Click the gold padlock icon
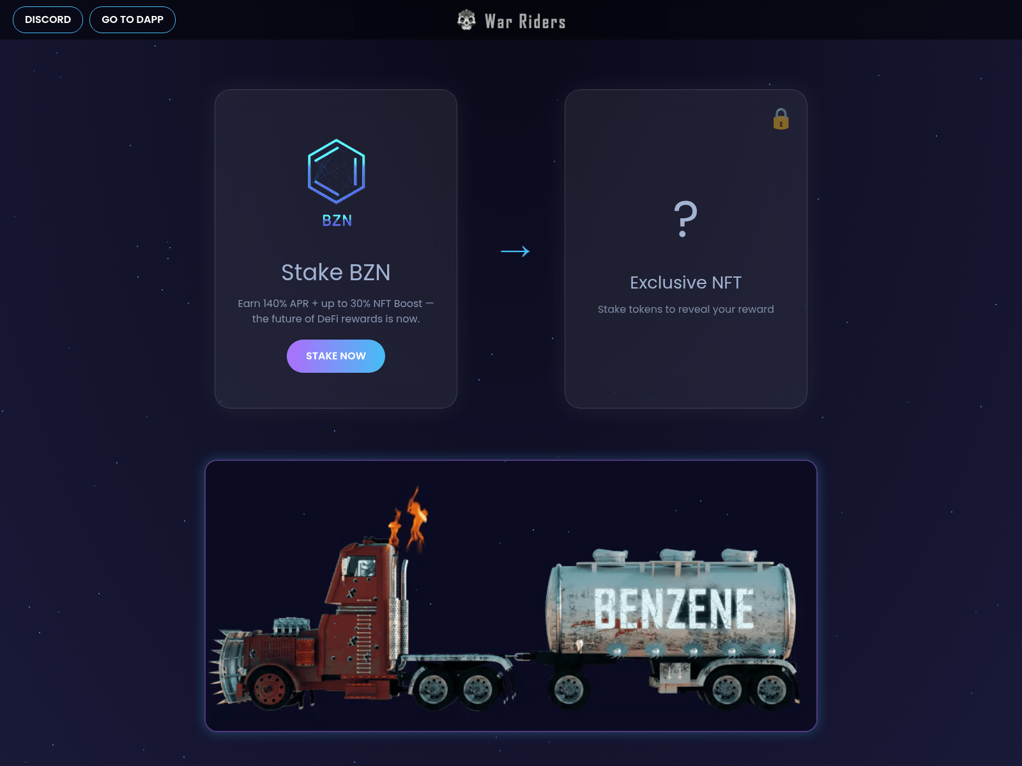 click(x=781, y=119)
